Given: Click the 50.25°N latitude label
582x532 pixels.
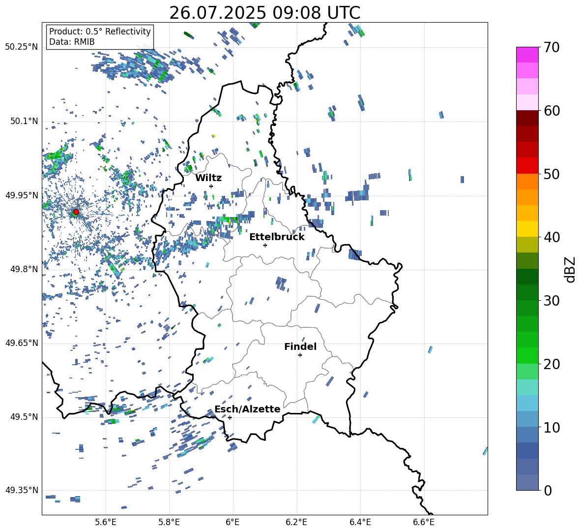Looking at the screenshot, I should (x=22, y=47).
